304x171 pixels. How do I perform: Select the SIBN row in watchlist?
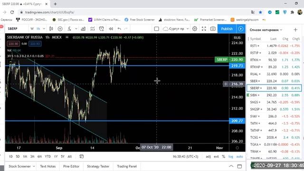pos(274,95)
